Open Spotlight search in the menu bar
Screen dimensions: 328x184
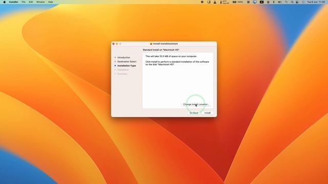pos(292,2)
